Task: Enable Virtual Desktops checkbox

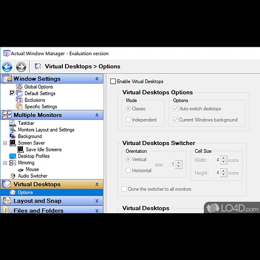Action: tap(113, 81)
